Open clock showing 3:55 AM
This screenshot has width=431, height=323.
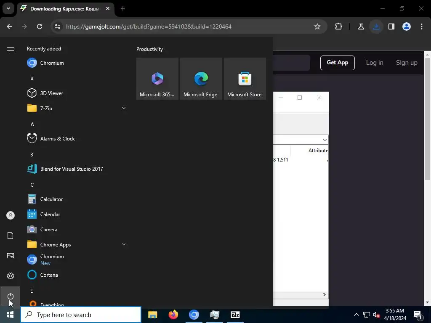[x=395, y=315]
